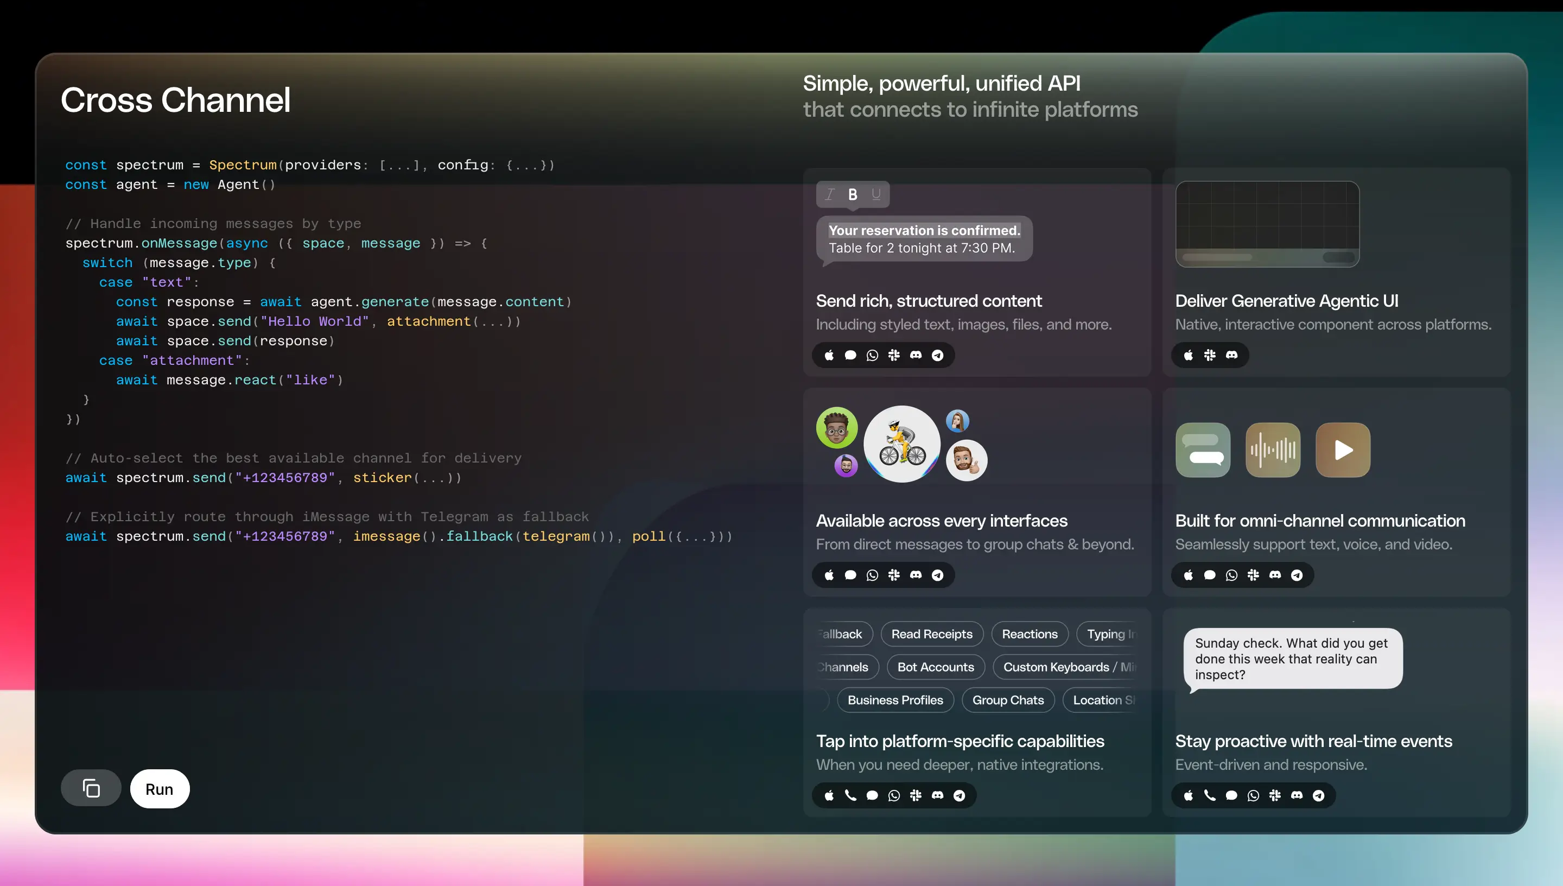Screen dimensions: 1563x886
Task: Click WhatsApp icon under Available across every interfaces
Action: [872, 575]
